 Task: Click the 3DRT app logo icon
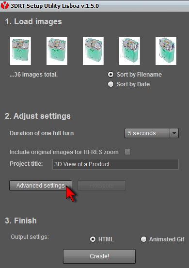[5, 5]
